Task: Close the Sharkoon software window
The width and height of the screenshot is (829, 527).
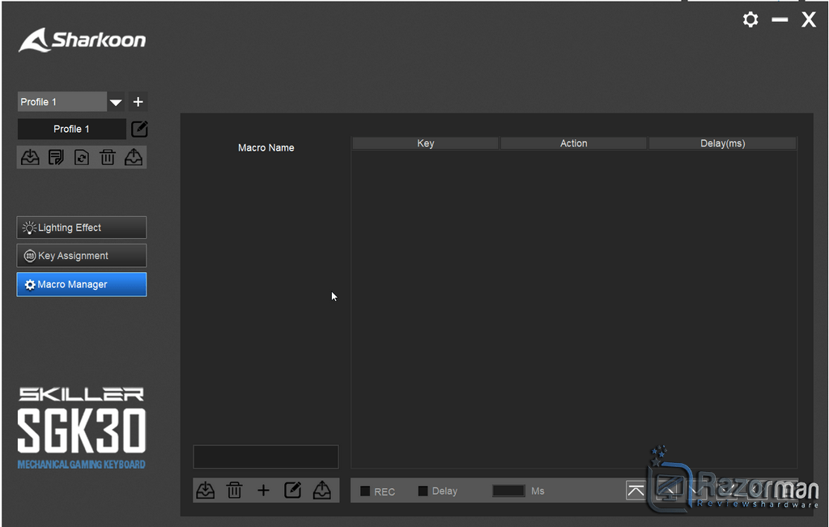Action: [x=809, y=20]
